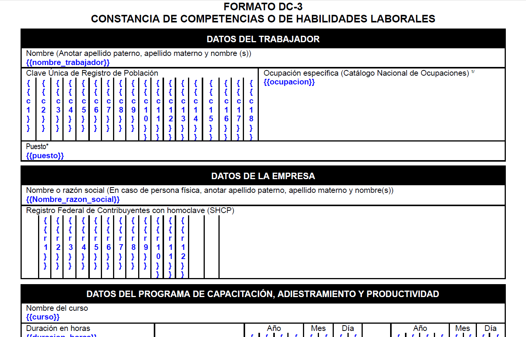Viewport: 526px width, 337px height.
Task: Select the {{c10}} CURP cell
Action: [x=146, y=110]
